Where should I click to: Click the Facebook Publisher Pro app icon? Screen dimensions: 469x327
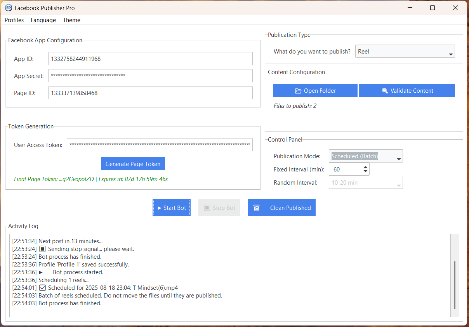[x=8, y=8]
